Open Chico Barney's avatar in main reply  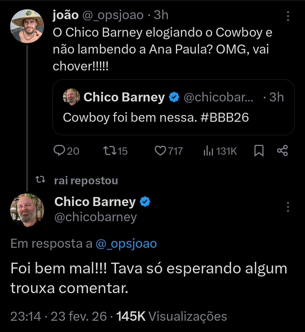tap(27, 211)
